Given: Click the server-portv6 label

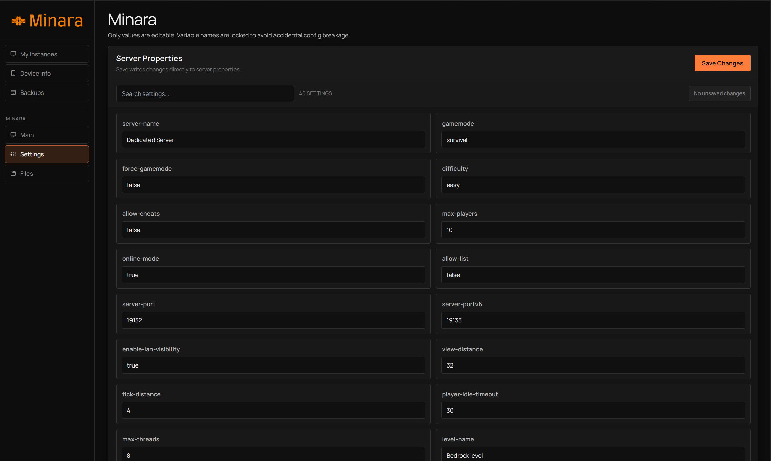Looking at the screenshot, I should (x=462, y=304).
